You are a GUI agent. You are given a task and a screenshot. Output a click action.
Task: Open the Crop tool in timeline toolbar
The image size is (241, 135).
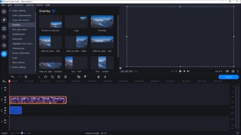pyautogui.click(x=52, y=77)
